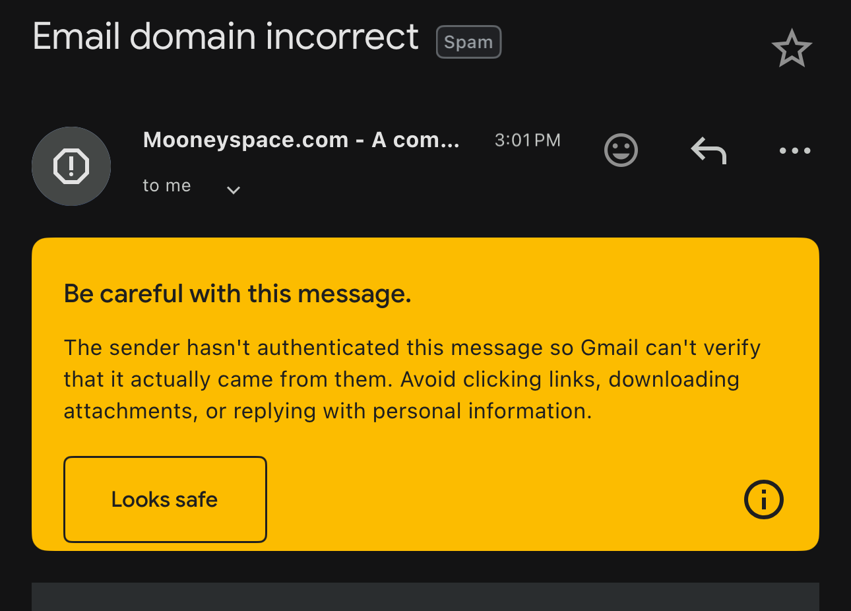Reply to the message with arrow icon

point(709,150)
